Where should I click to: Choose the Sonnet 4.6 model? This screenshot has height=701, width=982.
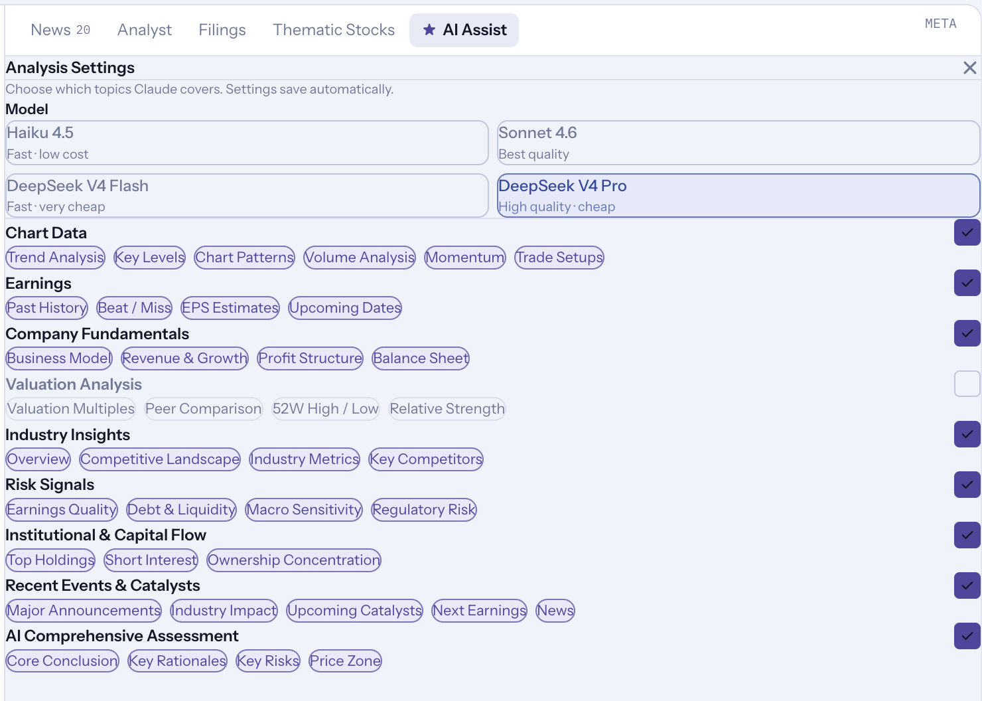click(738, 143)
